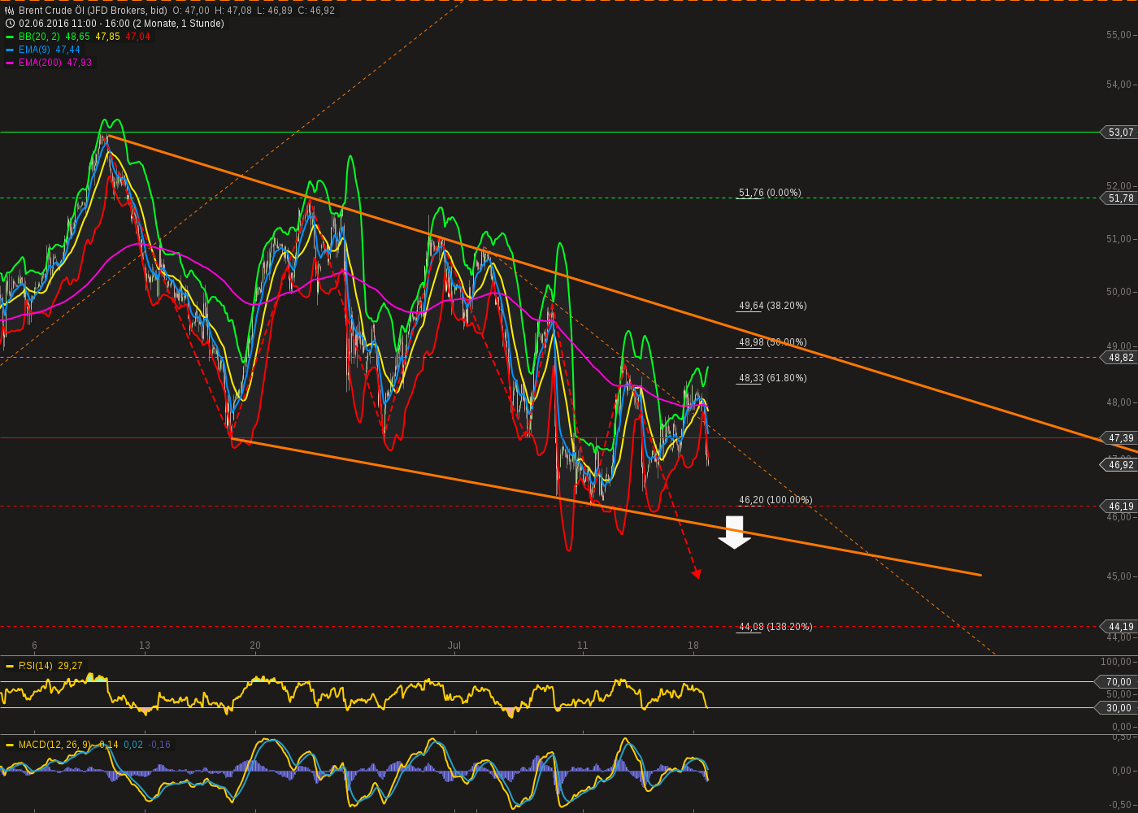The height and width of the screenshot is (813, 1138).
Task: Click the EMA(9) value 47,44
Action: [x=68, y=50]
